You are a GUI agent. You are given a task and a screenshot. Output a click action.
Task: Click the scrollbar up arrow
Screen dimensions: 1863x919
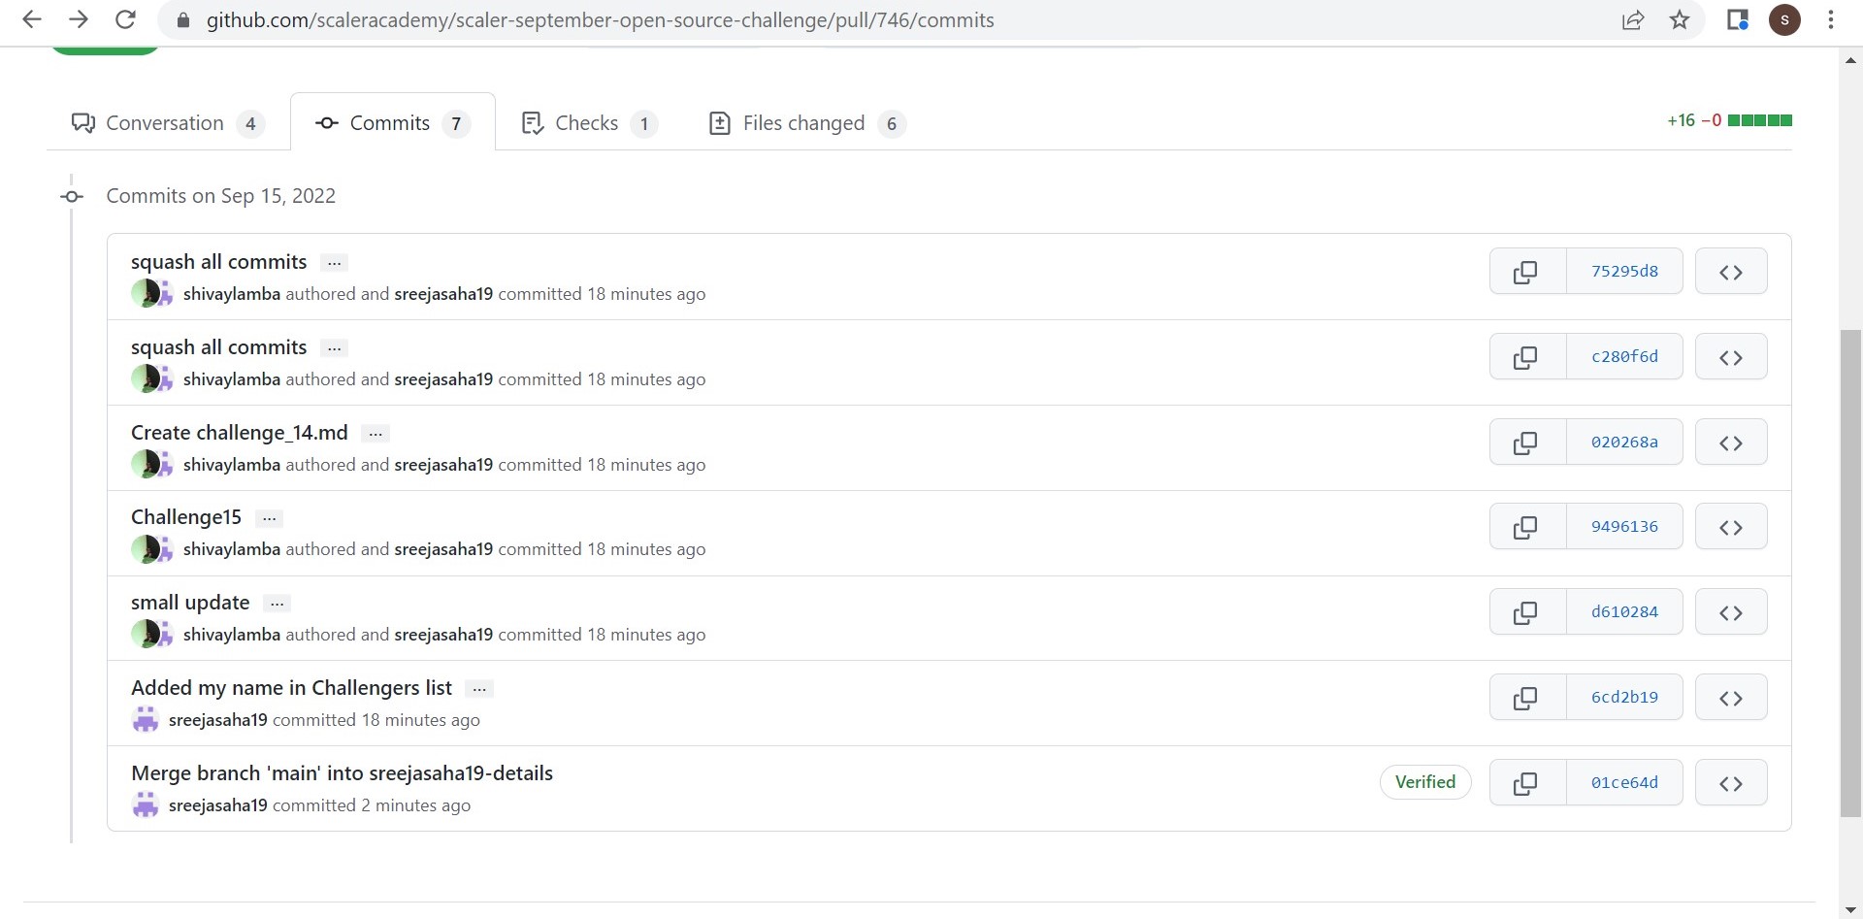coord(1851,59)
